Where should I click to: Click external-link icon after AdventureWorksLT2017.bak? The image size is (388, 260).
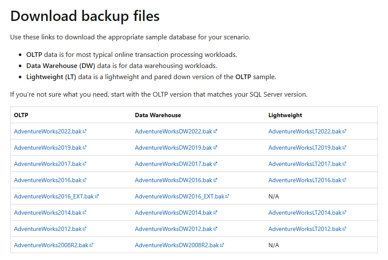(344, 164)
